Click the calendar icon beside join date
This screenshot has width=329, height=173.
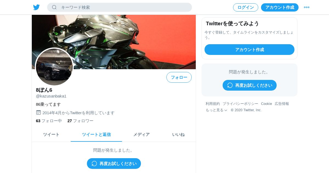[38, 113]
